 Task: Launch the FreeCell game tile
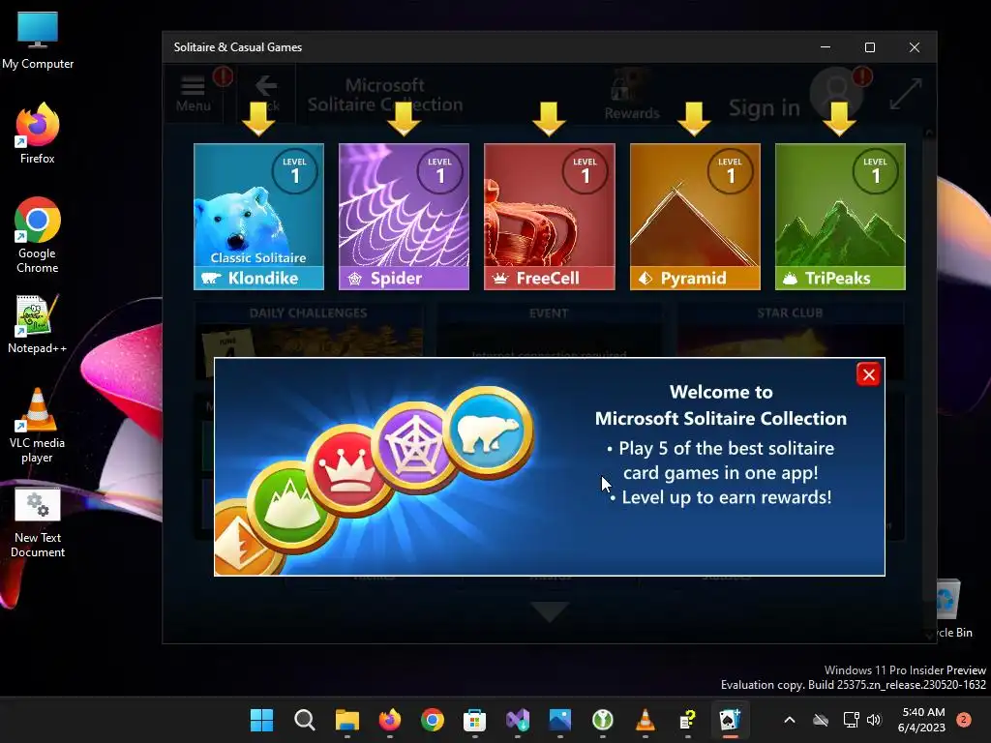[x=550, y=217]
